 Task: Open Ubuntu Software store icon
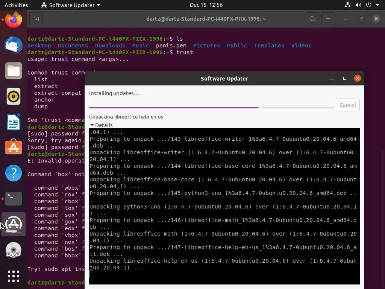14,147
